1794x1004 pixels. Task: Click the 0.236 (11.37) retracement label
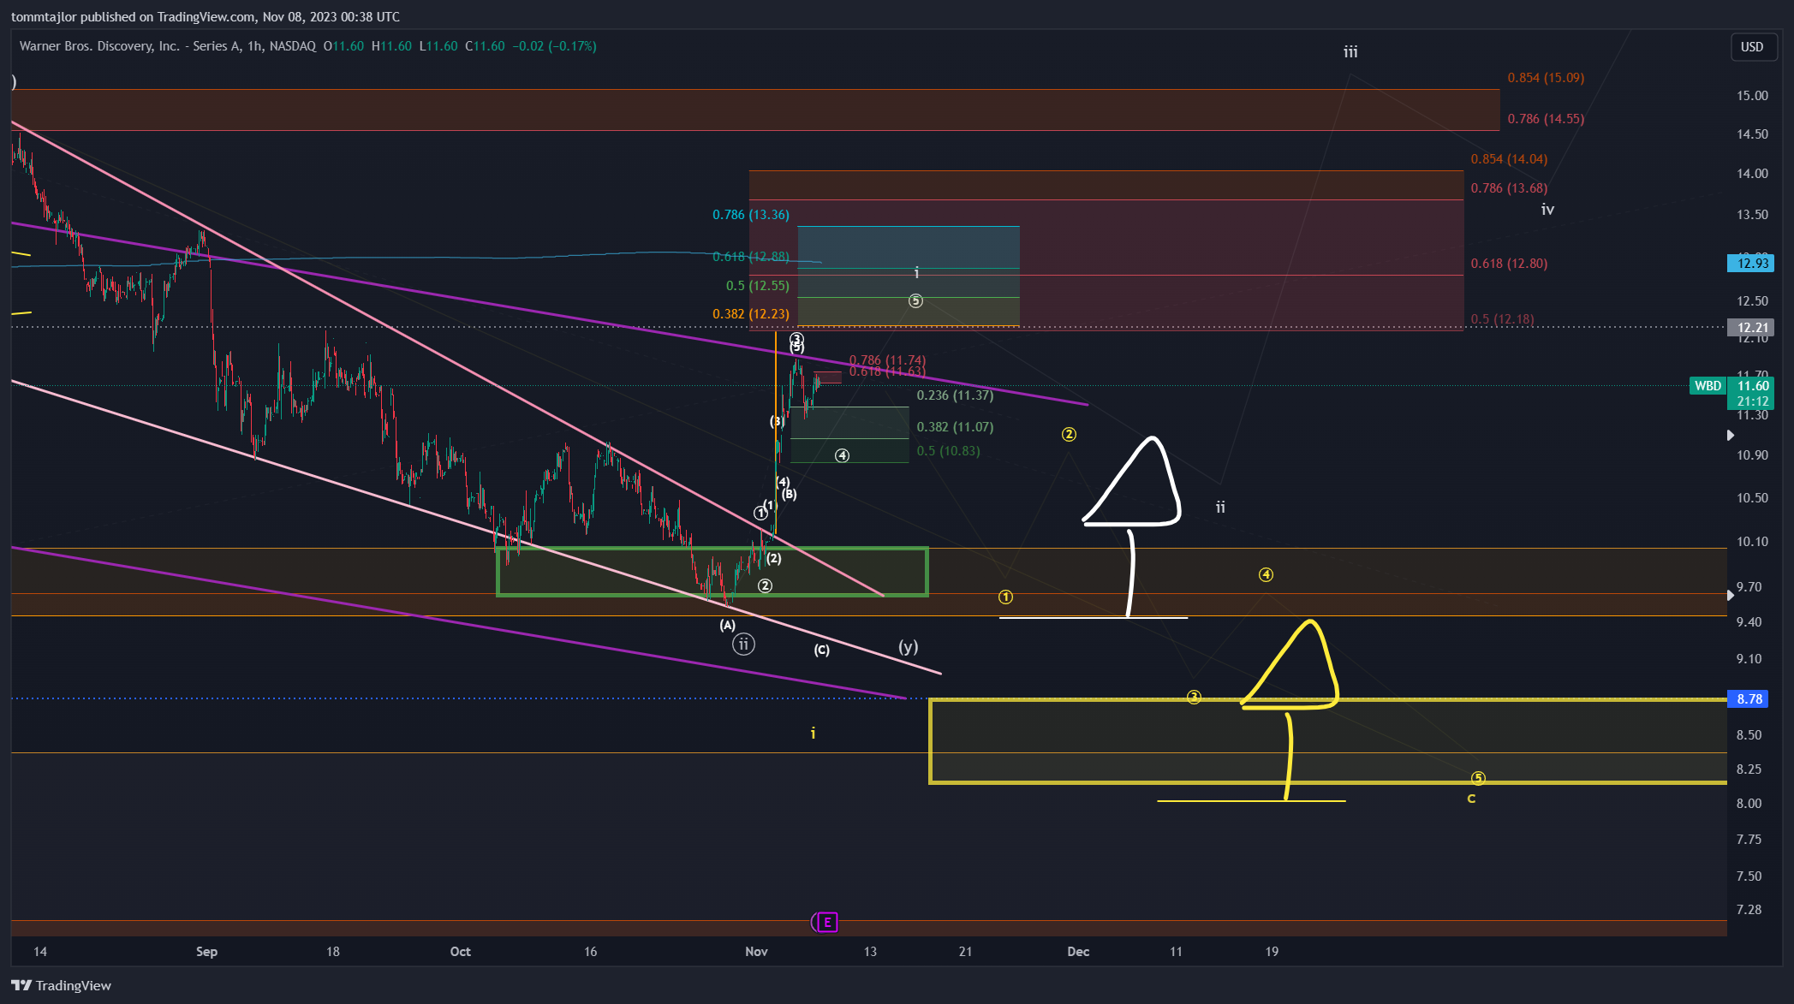(955, 395)
